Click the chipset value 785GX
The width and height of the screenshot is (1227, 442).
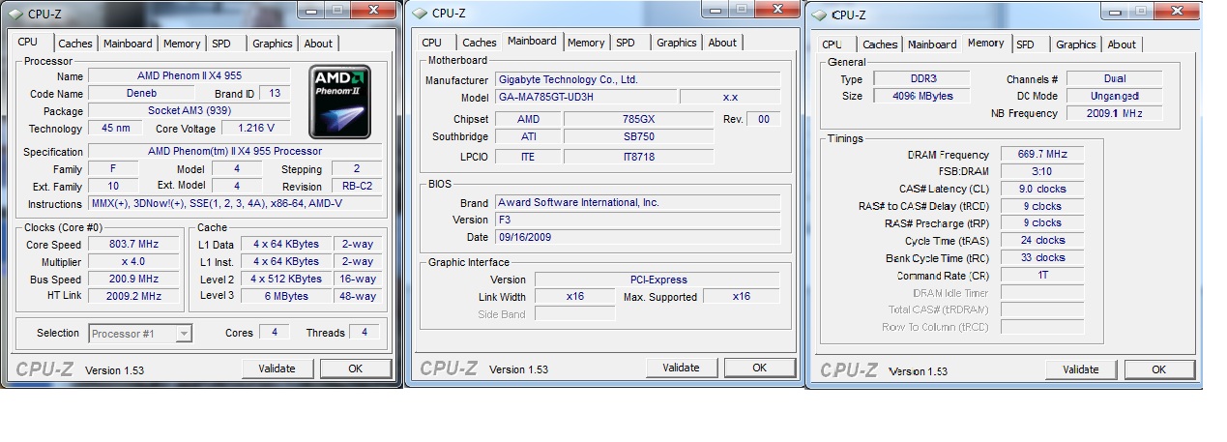coord(639,119)
